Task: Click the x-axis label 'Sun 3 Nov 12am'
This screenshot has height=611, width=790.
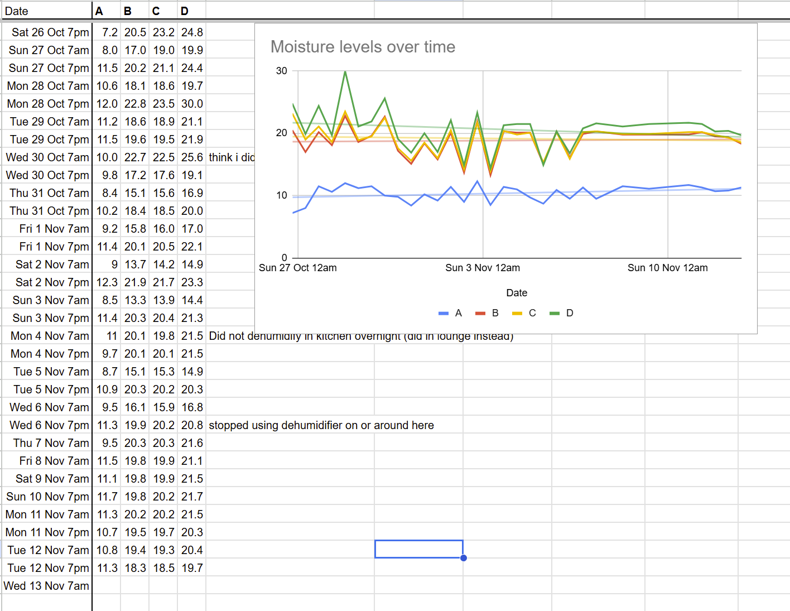Action: tap(482, 268)
